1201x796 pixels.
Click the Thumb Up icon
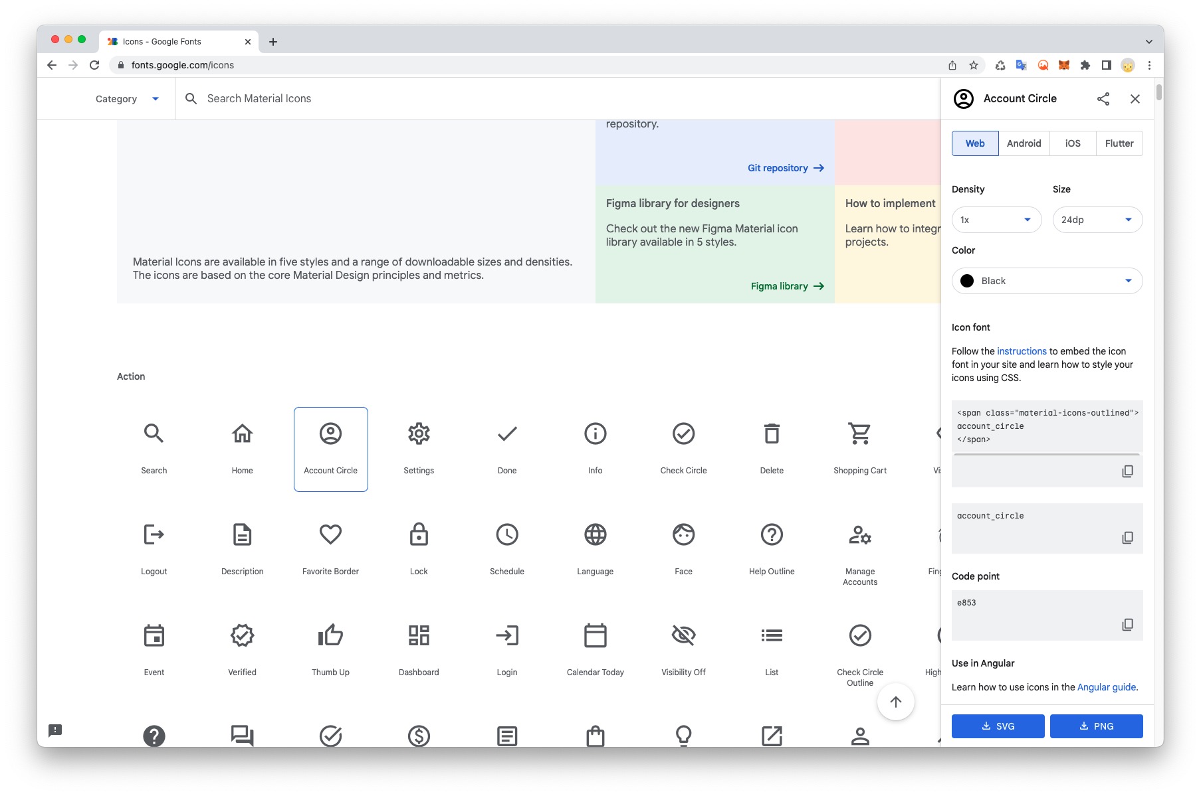point(330,636)
